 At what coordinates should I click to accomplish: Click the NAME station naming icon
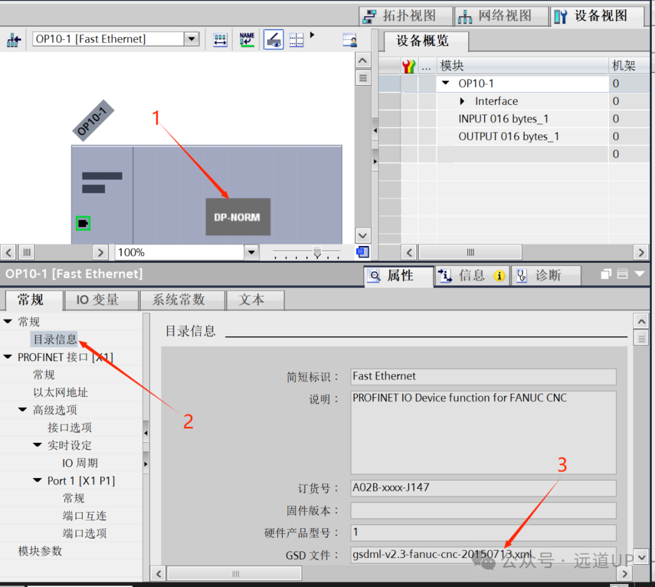pos(247,39)
